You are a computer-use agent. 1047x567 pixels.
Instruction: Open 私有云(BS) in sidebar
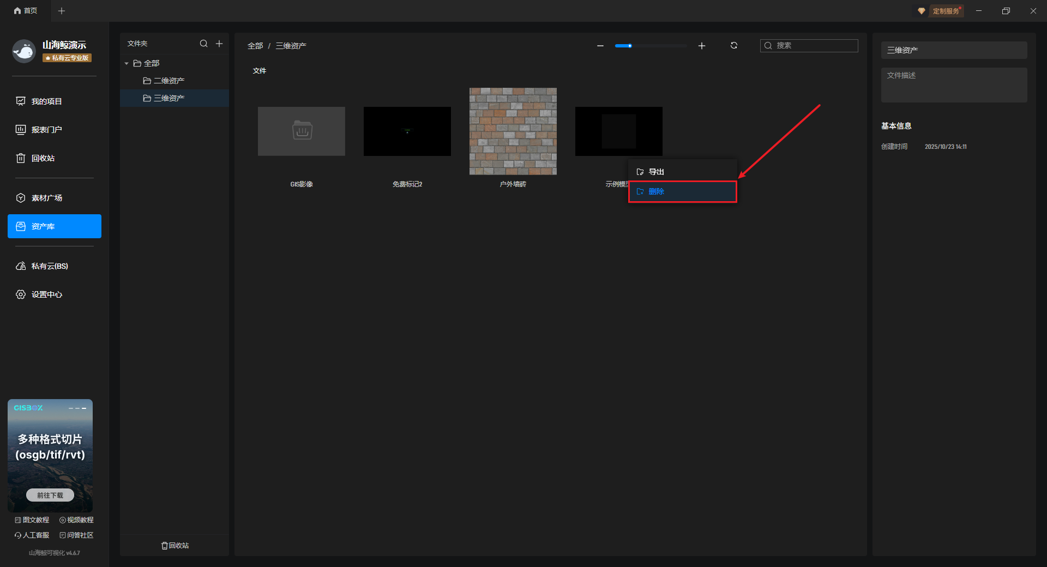pos(49,266)
